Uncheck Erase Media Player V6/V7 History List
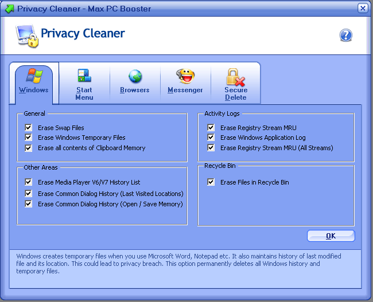 point(28,182)
